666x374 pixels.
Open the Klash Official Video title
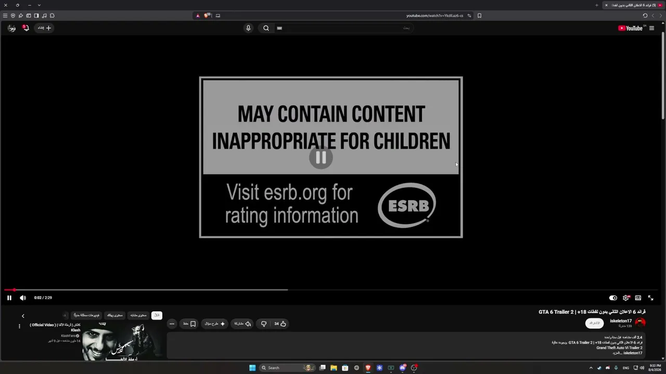55,327
